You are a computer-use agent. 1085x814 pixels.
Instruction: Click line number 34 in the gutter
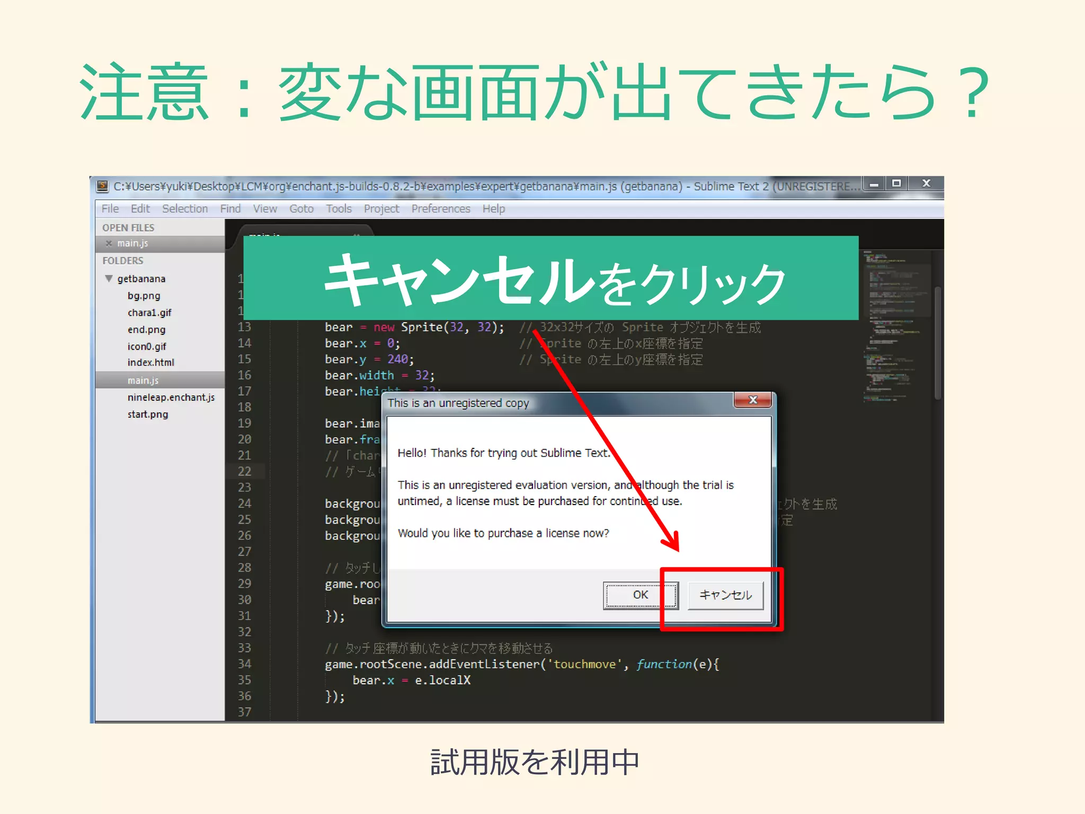pos(244,663)
